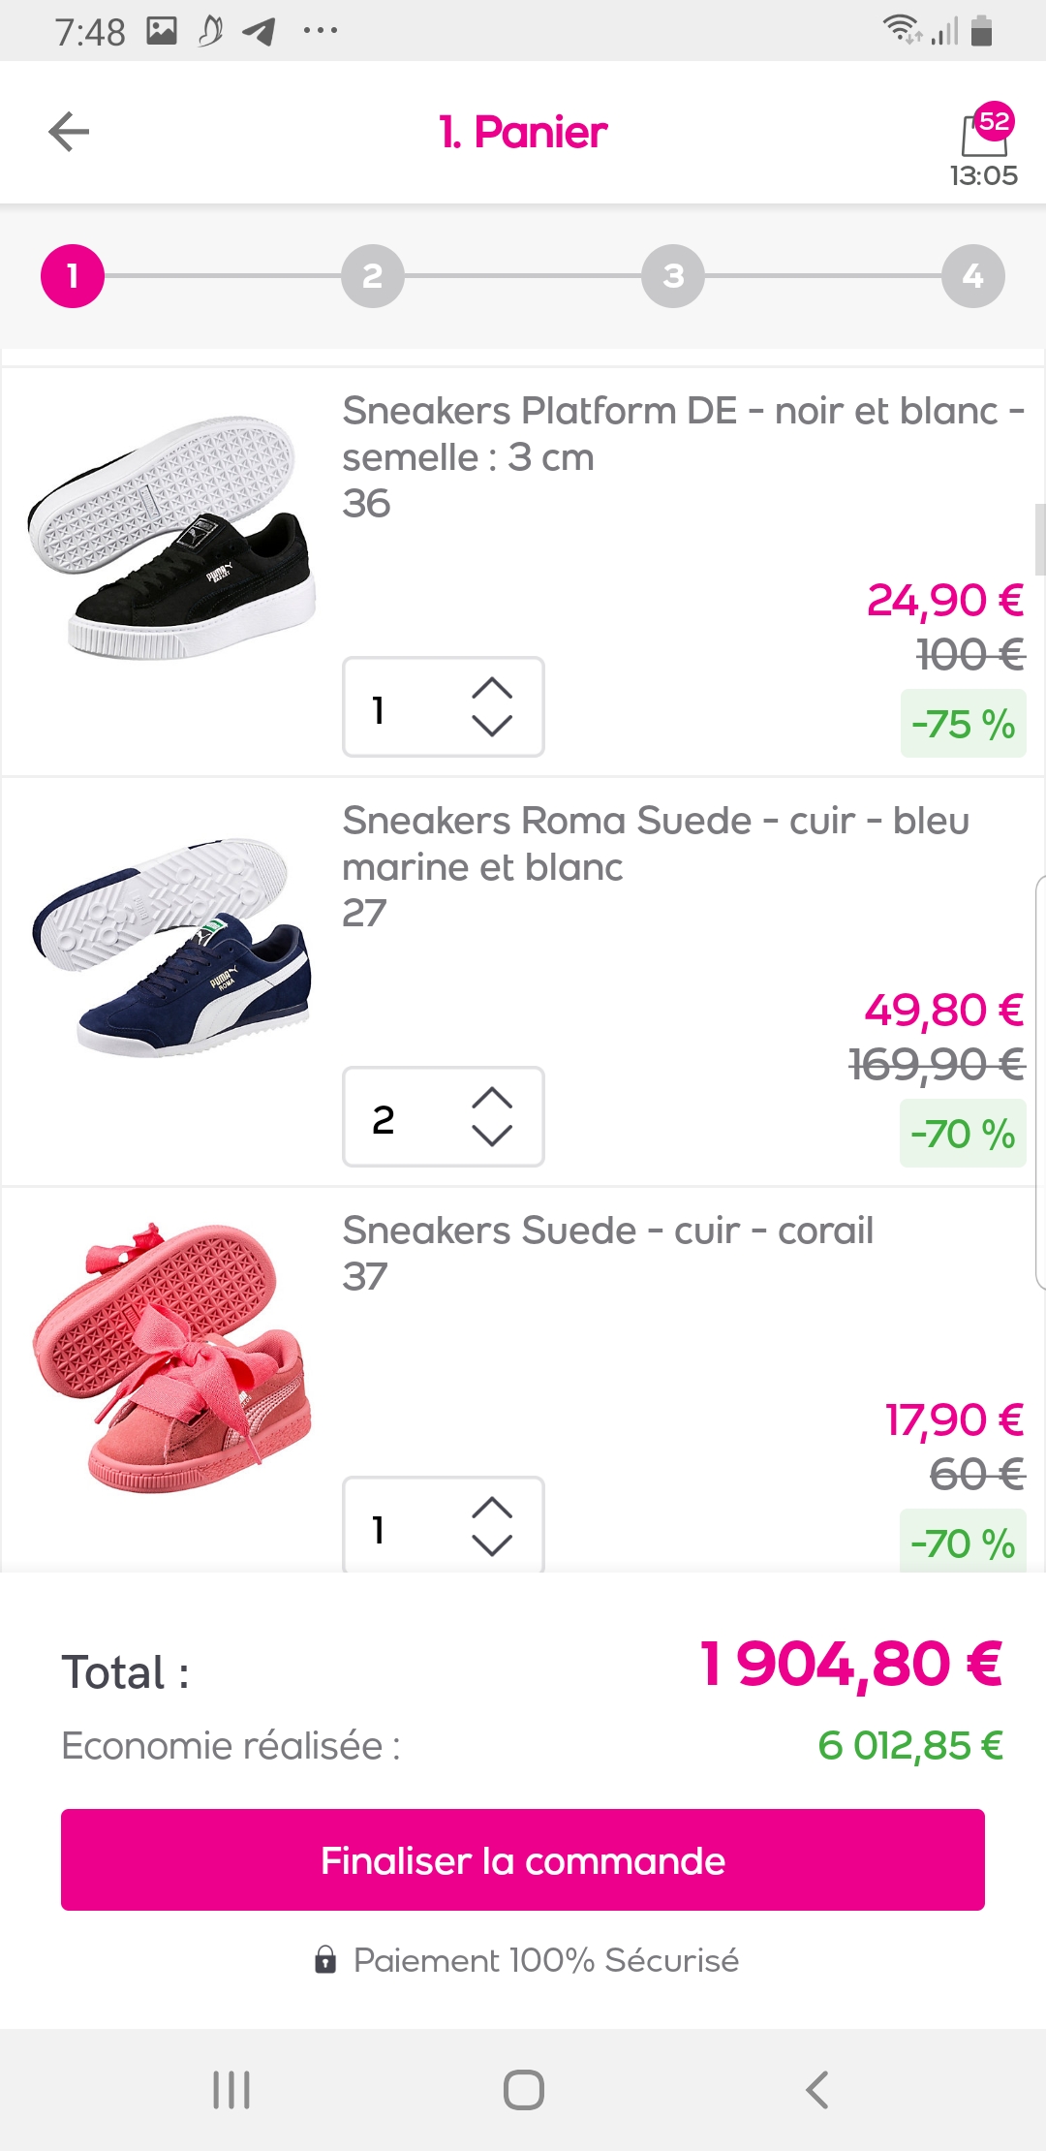Increase quantity of coral Sneakers Suede
The image size is (1046, 2151).
492,1508
